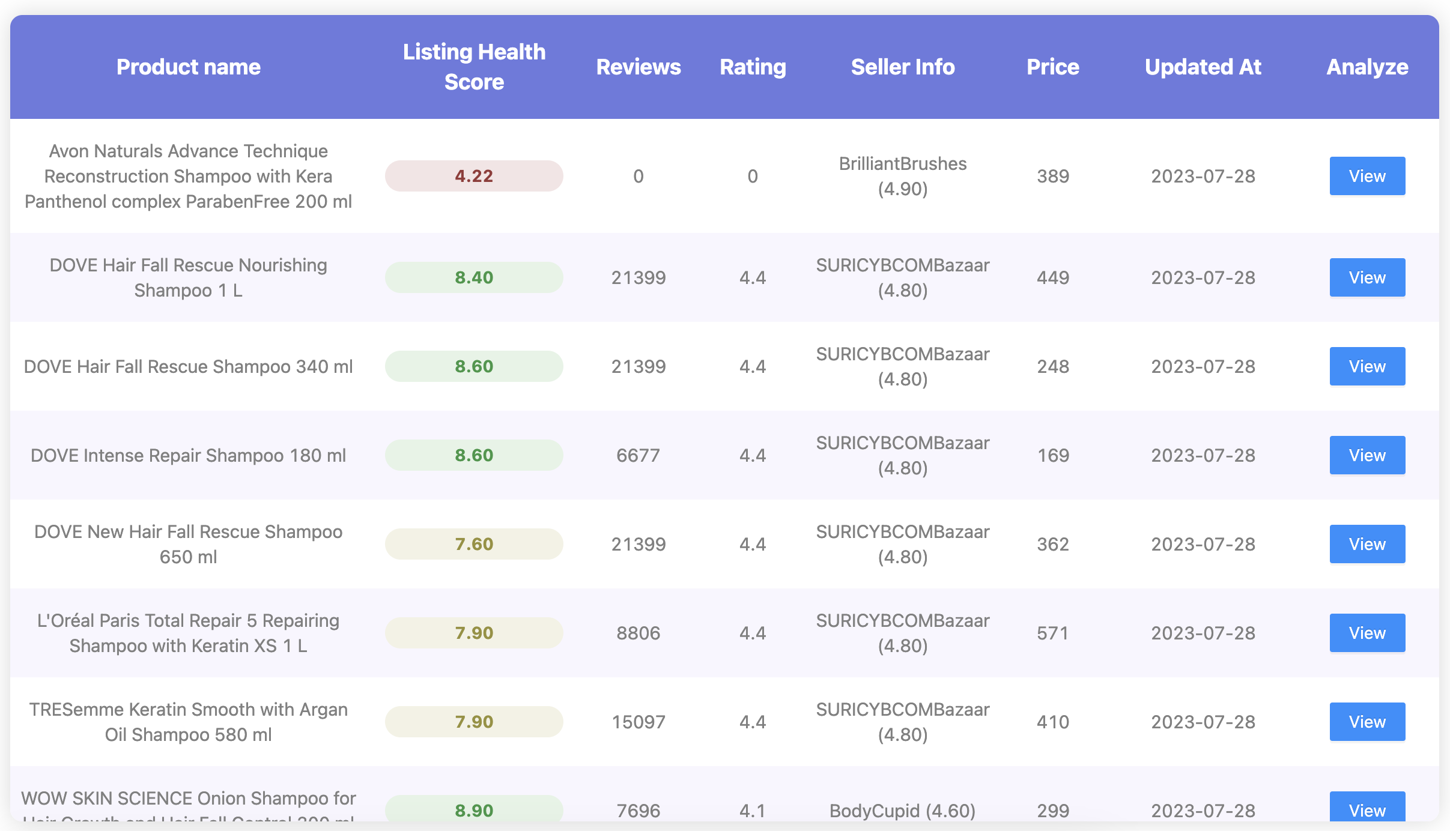Image resolution: width=1450 pixels, height=831 pixels.
Task: Select the 8.40 health score badge
Action: click(474, 277)
